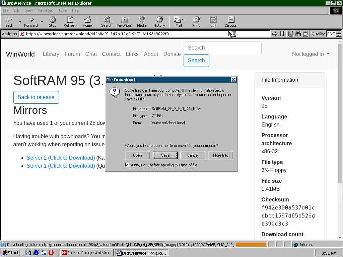Image resolution: width=343 pixels, height=257 pixels.
Task: Click 'Server 1 (Click to Download)' link
Action: 61,166
